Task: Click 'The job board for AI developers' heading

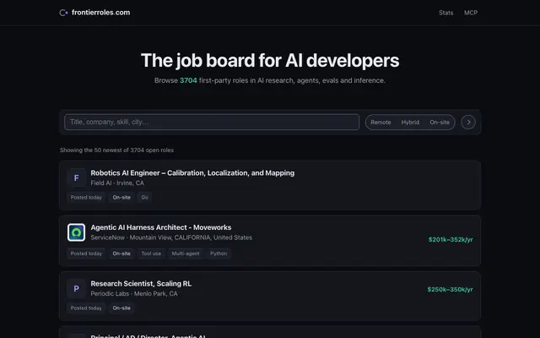Action: point(270,60)
